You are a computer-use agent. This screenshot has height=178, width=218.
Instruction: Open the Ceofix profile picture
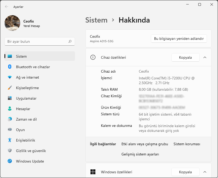12,23
